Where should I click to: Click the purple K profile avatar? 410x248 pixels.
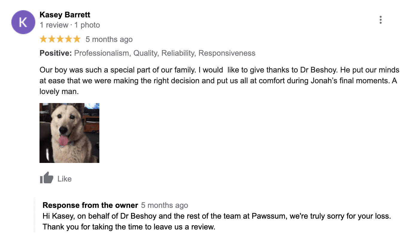click(x=23, y=22)
